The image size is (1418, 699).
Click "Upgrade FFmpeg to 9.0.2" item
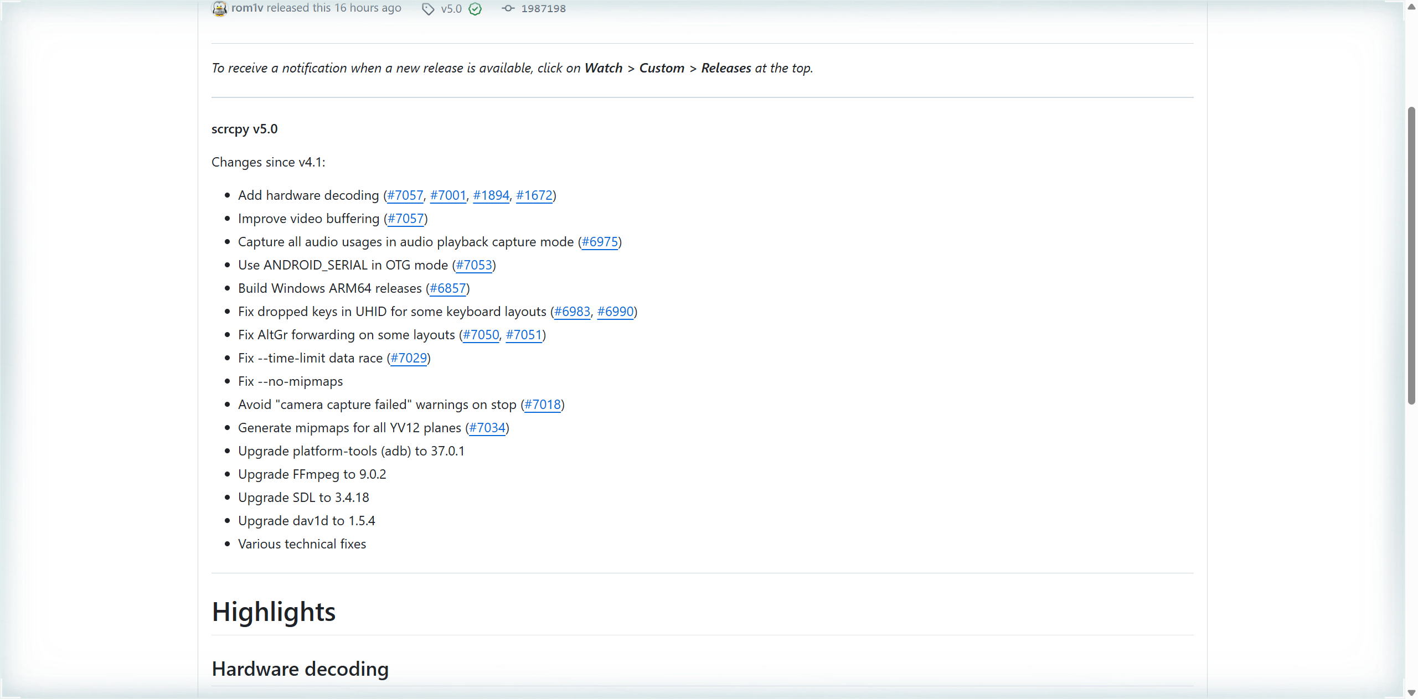click(312, 474)
